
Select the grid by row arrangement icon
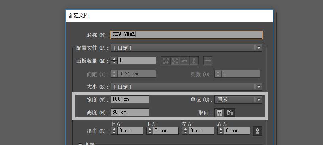(166, 61)
